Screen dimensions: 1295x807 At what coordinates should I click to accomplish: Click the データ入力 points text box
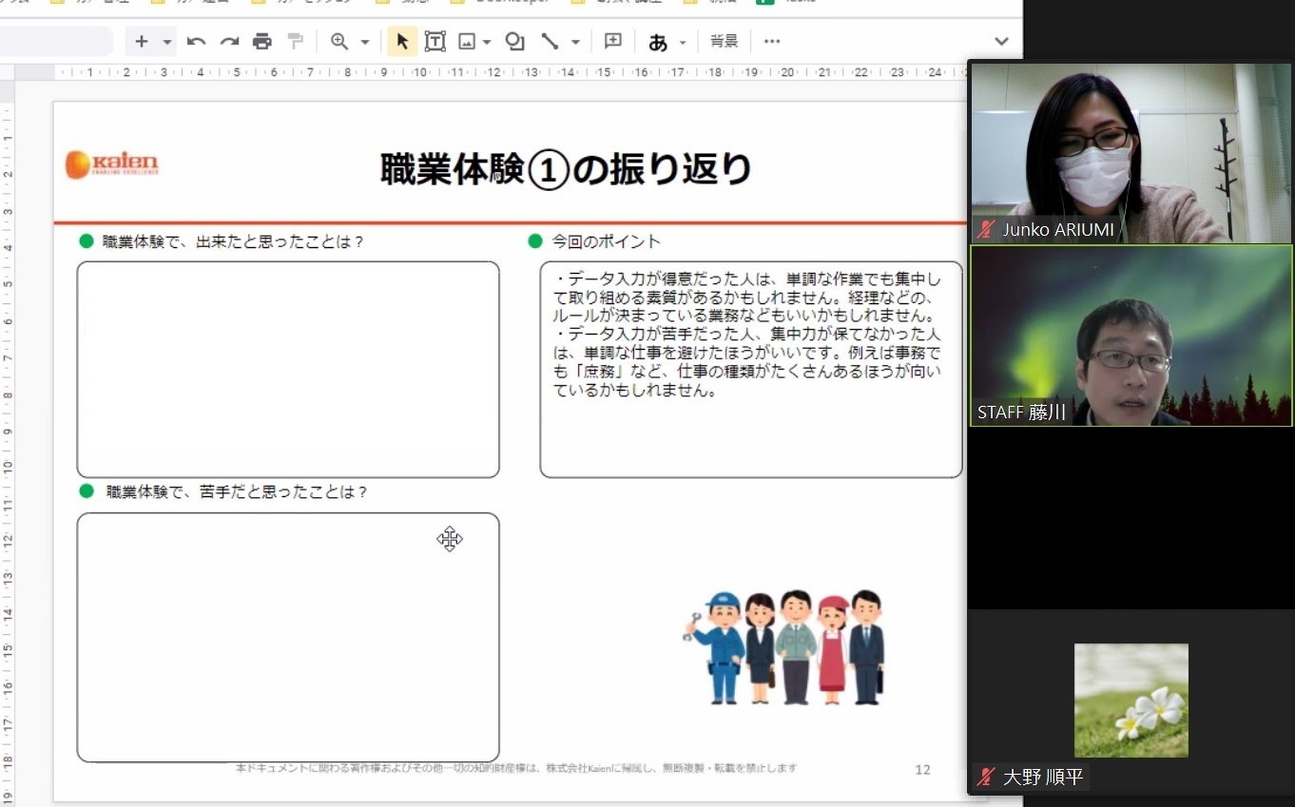pyautogui.click(x=751, y=369)
